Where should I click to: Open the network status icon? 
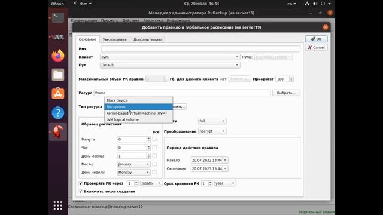coord(307,4)
